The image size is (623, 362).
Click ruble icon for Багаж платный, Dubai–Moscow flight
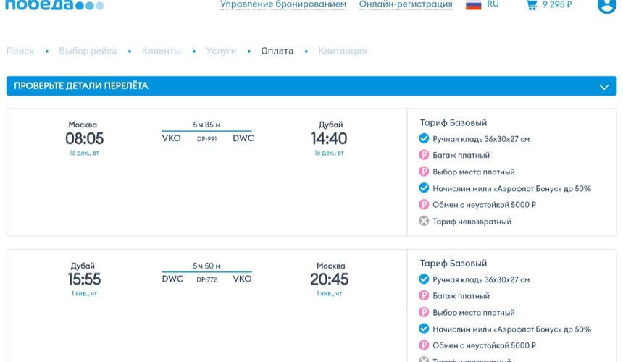[424, 295]
